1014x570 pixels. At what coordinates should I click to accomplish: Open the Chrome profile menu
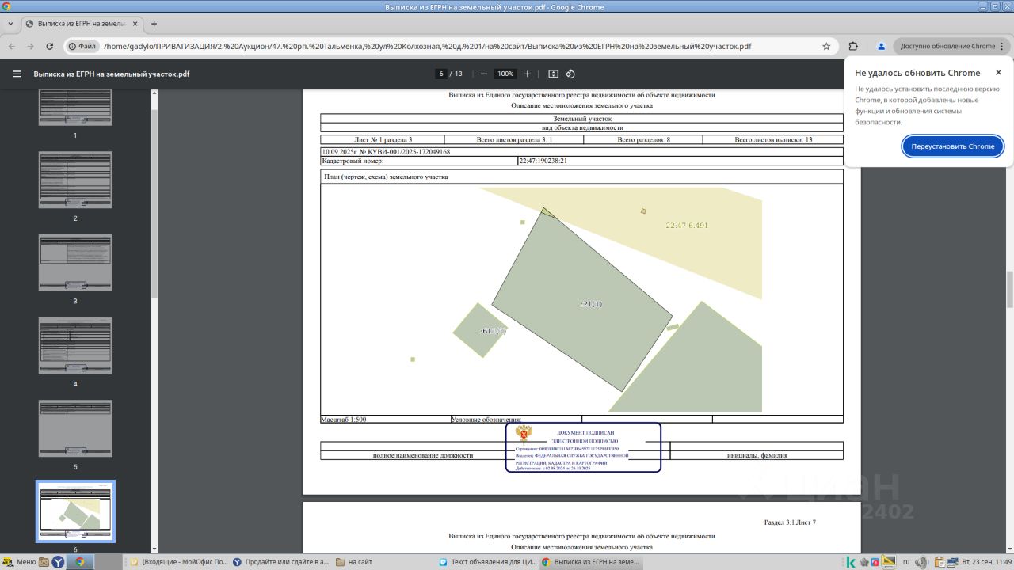[x=881, y=46]
